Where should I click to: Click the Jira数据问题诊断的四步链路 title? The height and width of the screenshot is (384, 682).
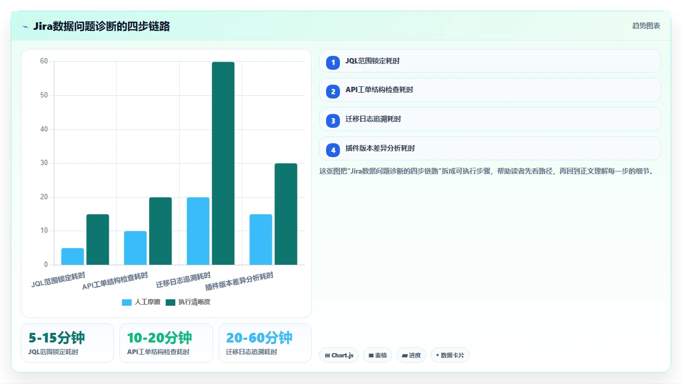click(x=101, y=26)
